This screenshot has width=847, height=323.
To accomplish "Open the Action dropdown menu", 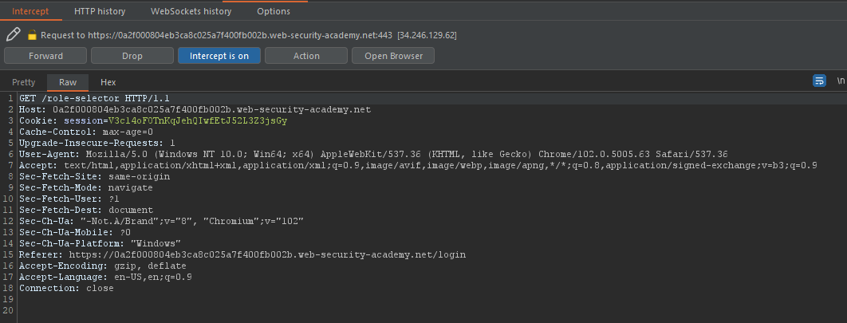I will click(306, 56).
